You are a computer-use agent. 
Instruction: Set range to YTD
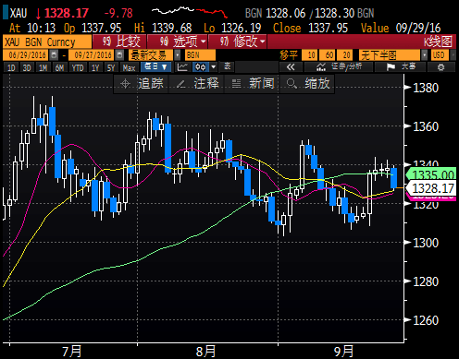(x=78, y=67)
